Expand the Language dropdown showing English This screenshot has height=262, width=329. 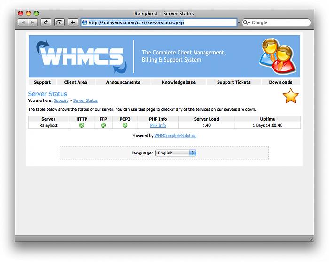[176, 153]
